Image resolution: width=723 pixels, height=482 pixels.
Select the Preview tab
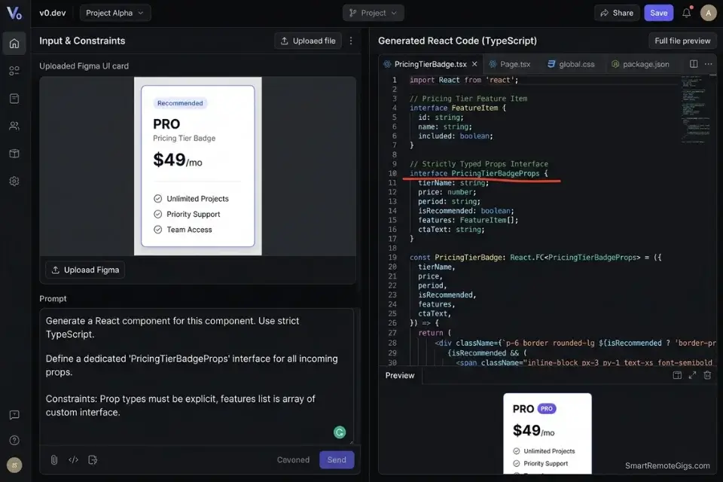[400, 376]
